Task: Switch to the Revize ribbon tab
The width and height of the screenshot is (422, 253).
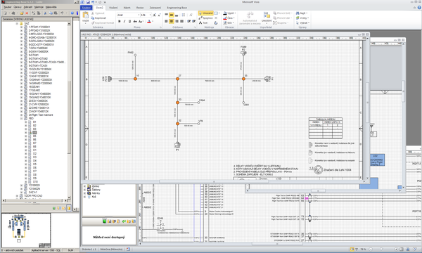Action: [140, 8]
